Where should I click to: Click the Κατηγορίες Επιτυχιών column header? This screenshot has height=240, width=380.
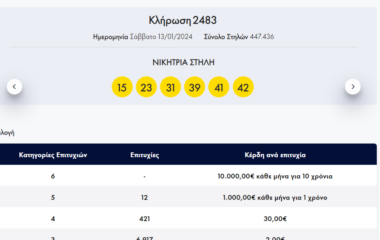coord(53,155)
